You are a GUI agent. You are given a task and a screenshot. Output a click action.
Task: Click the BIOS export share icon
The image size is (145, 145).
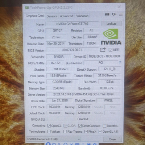click(103, 50)
